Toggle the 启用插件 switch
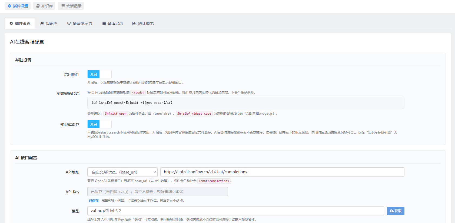This screenshot has width=455, height=223. (x=99, y=74)
